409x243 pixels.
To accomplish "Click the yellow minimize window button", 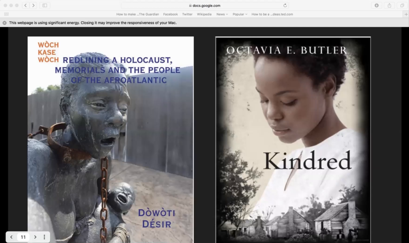I will 11,5.
